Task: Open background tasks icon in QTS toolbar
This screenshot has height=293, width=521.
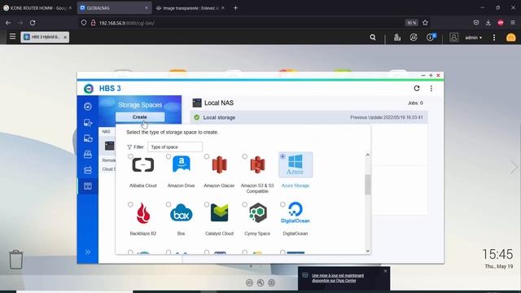Action: 397,37
